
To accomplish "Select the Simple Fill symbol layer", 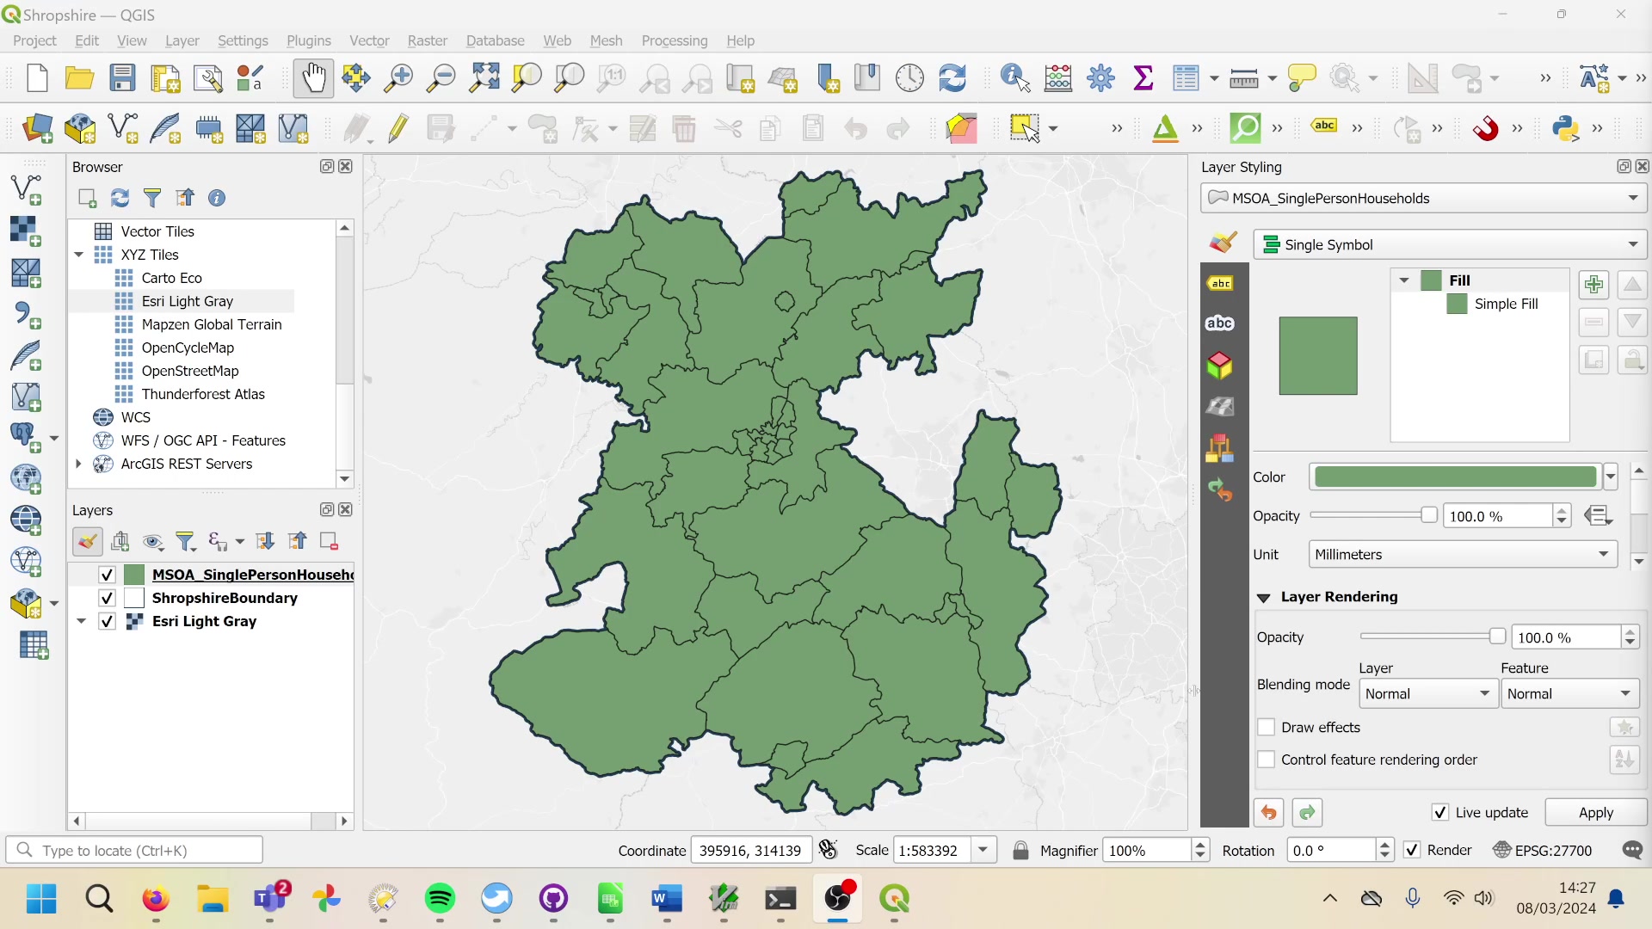I will point(1506,304).
